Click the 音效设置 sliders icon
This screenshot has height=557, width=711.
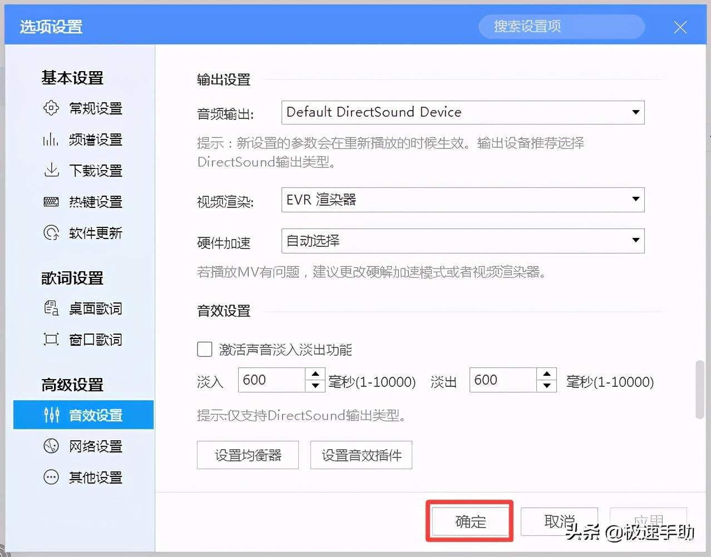click(x=51, y=415)
